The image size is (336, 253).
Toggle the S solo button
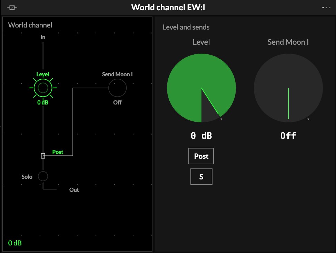click(201, 177)
